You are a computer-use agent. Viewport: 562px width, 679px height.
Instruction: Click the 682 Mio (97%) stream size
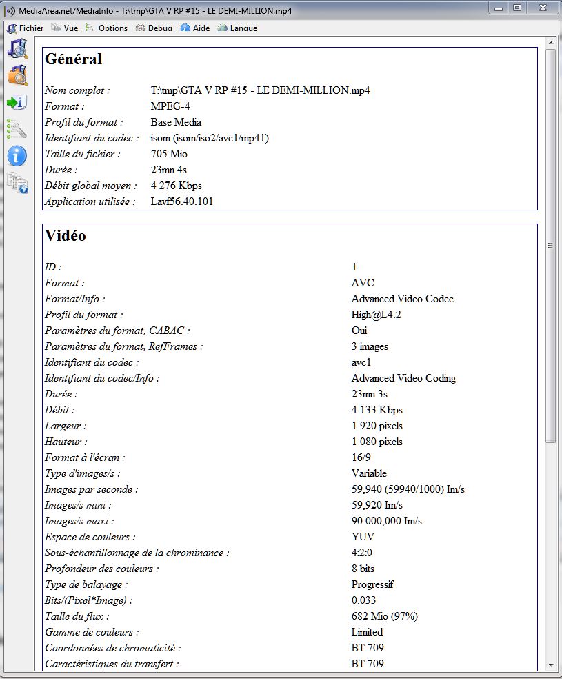point(384,616)
